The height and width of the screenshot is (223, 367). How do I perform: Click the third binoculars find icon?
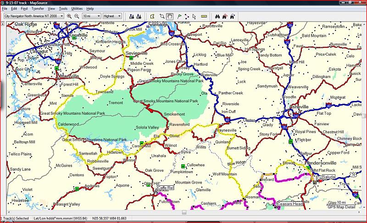(233, 17)
